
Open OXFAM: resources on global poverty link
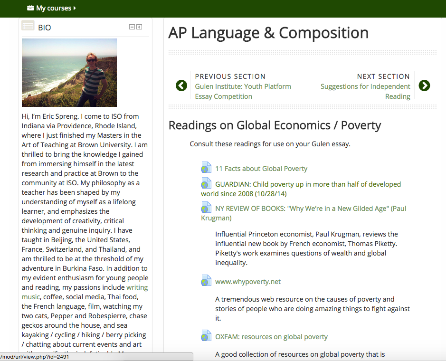271,337
